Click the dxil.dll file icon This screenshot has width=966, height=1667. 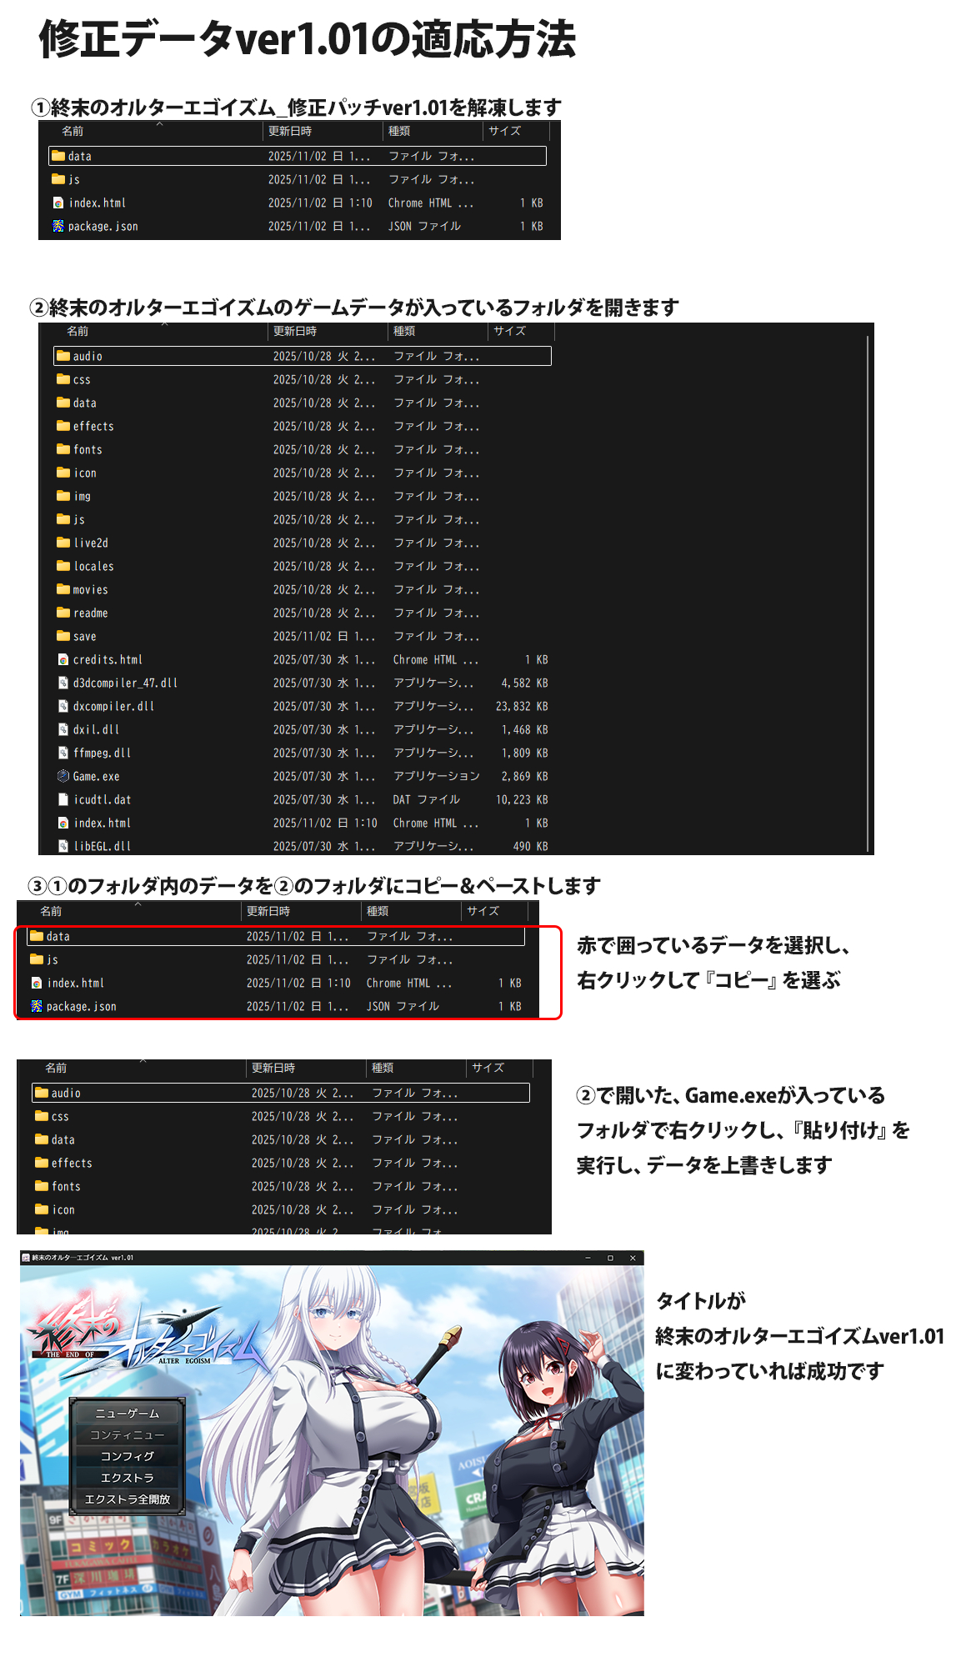point(63,729)
